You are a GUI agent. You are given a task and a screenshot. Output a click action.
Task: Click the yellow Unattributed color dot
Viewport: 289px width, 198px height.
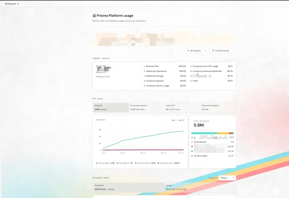192,142
